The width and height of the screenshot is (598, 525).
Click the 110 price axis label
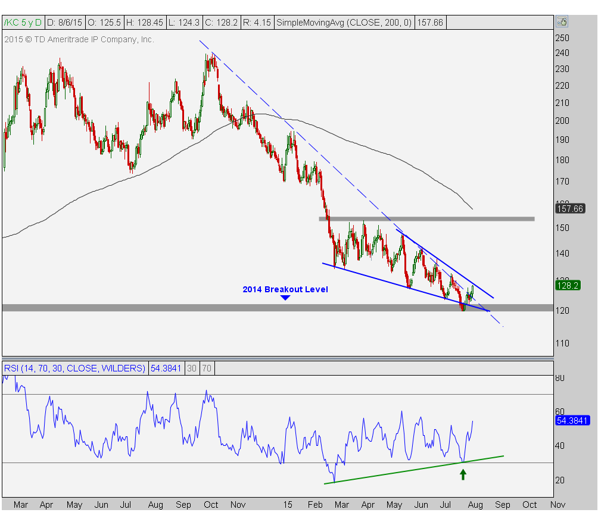[x=562, y=343]
